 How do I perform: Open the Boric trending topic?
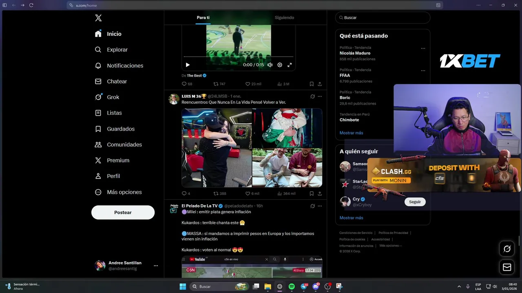click(345, 98)
